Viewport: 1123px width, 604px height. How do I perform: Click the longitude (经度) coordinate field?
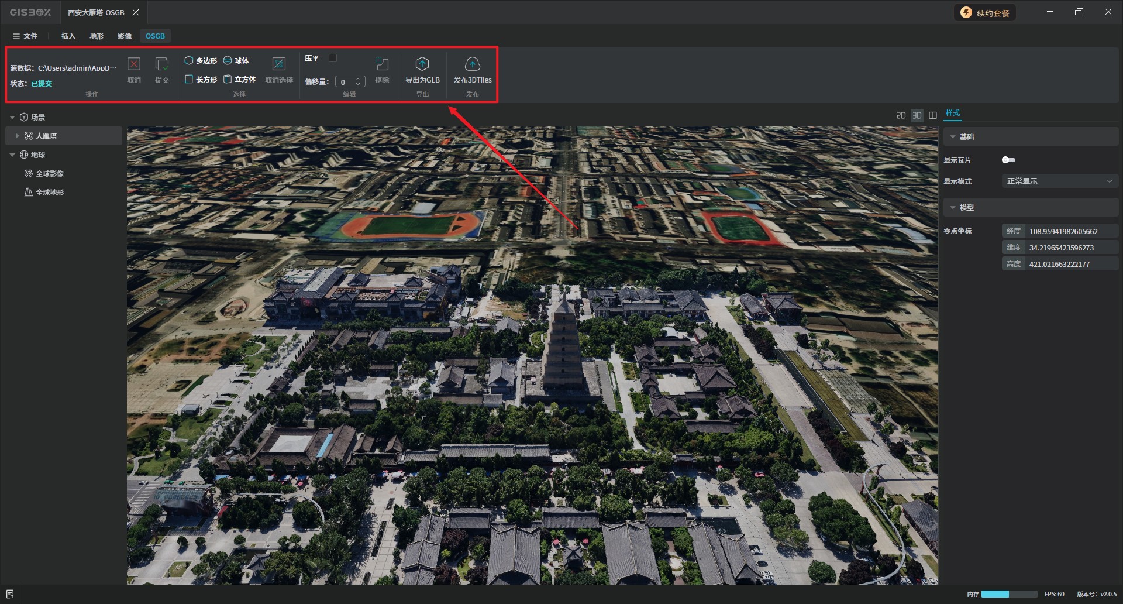(x=1071, y=232)
